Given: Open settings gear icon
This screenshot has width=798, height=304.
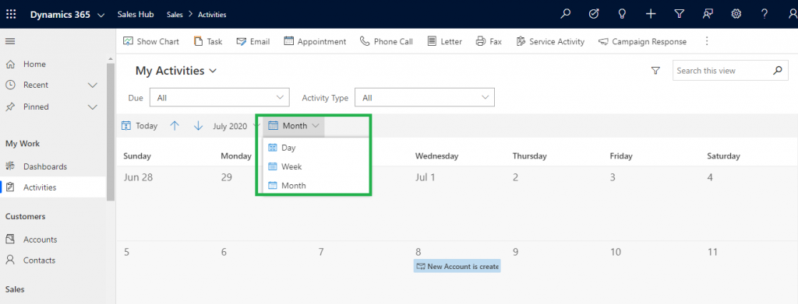Looking at the screenshot, I should click(736, 14).
